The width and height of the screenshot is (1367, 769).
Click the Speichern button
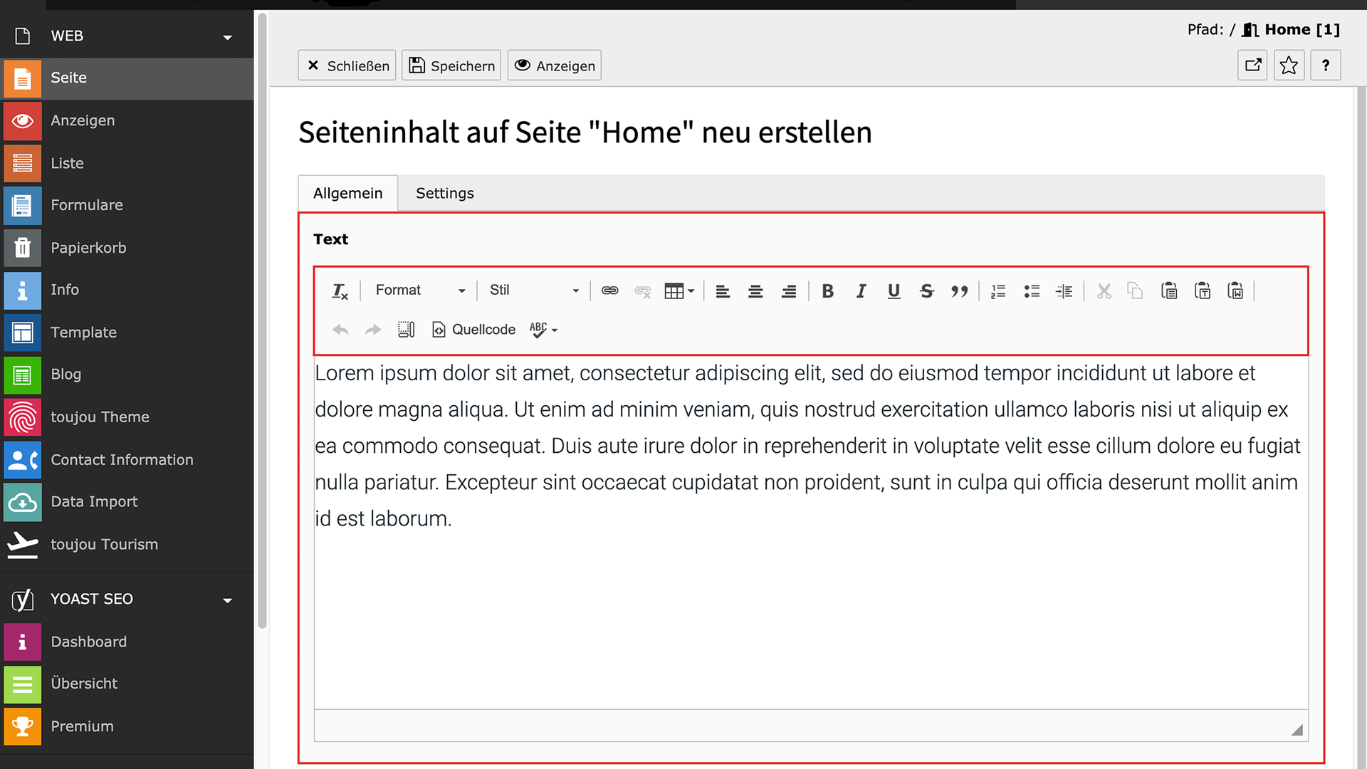(x=451, y=66)
